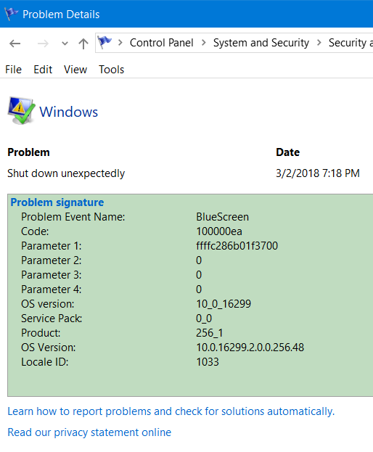Open the Security breadcrumb segment
Viewport: 373px width, 452px height.
pos(351,43)
